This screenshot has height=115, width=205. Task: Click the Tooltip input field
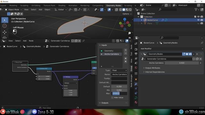[x=119, y=79]
